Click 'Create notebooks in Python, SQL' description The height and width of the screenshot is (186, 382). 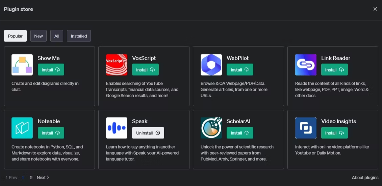pyautogui.click(x=48, y=153)
